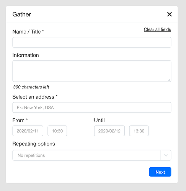Screen dimensions: 186x191
Task: Click the Repeating options label
Action: (x=34, y=144)
